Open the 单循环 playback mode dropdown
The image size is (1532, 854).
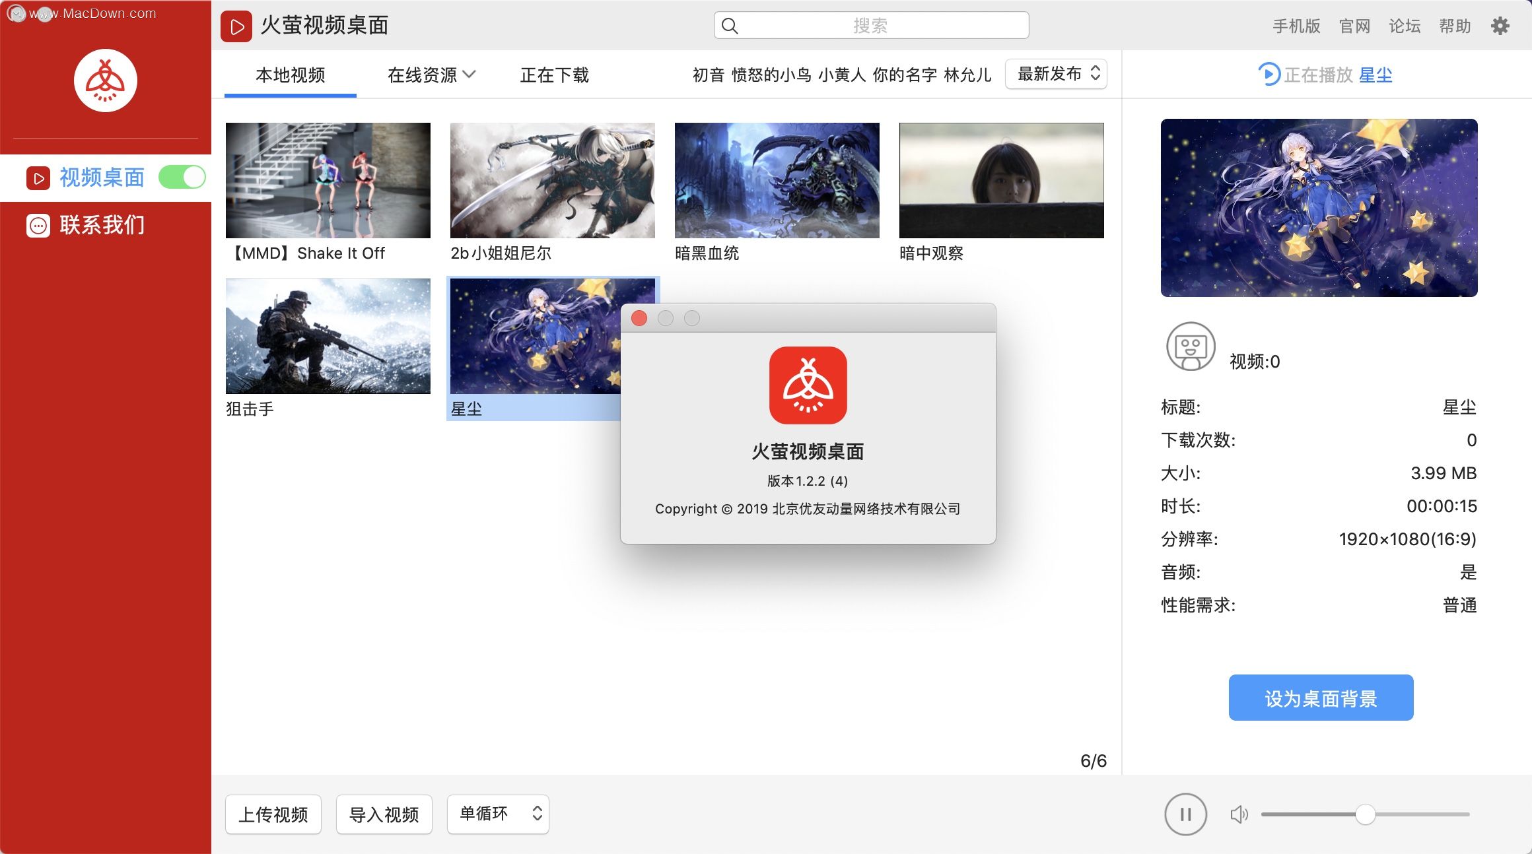498,814
